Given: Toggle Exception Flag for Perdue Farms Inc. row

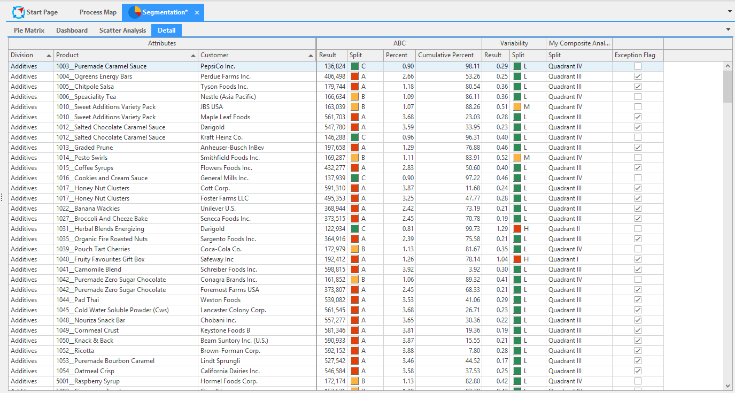Looking at the screenshot, I should [x=638, y=76].
